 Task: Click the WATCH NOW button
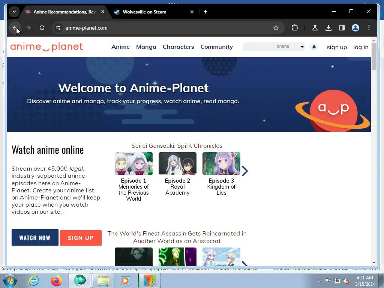(x=35, y=237)
